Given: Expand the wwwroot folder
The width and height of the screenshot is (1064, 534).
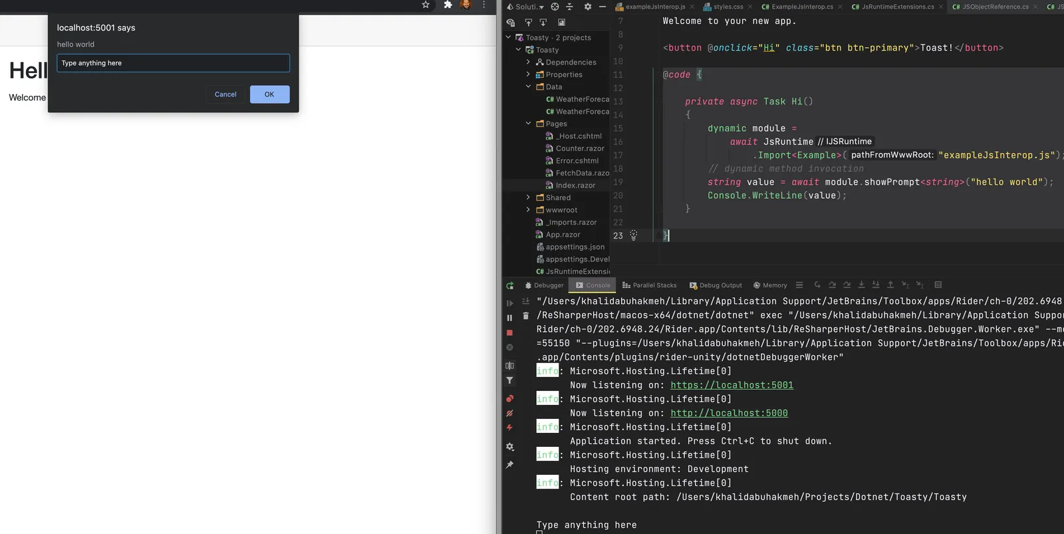Looking at the screenshot, I should pos(529,210).
